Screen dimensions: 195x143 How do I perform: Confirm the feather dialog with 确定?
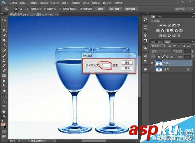pos(127,63)
